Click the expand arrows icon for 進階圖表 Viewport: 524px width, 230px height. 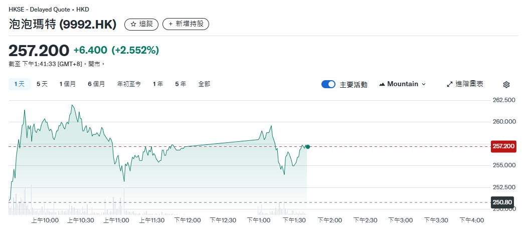pyautogui.click(x=450, y=84)
